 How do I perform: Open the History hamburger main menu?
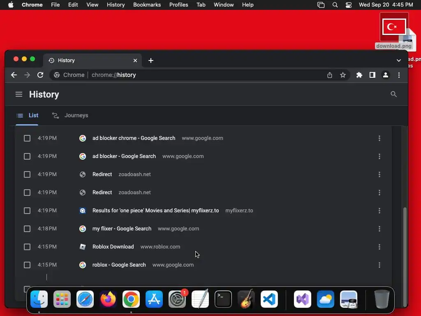click(19, 94)
